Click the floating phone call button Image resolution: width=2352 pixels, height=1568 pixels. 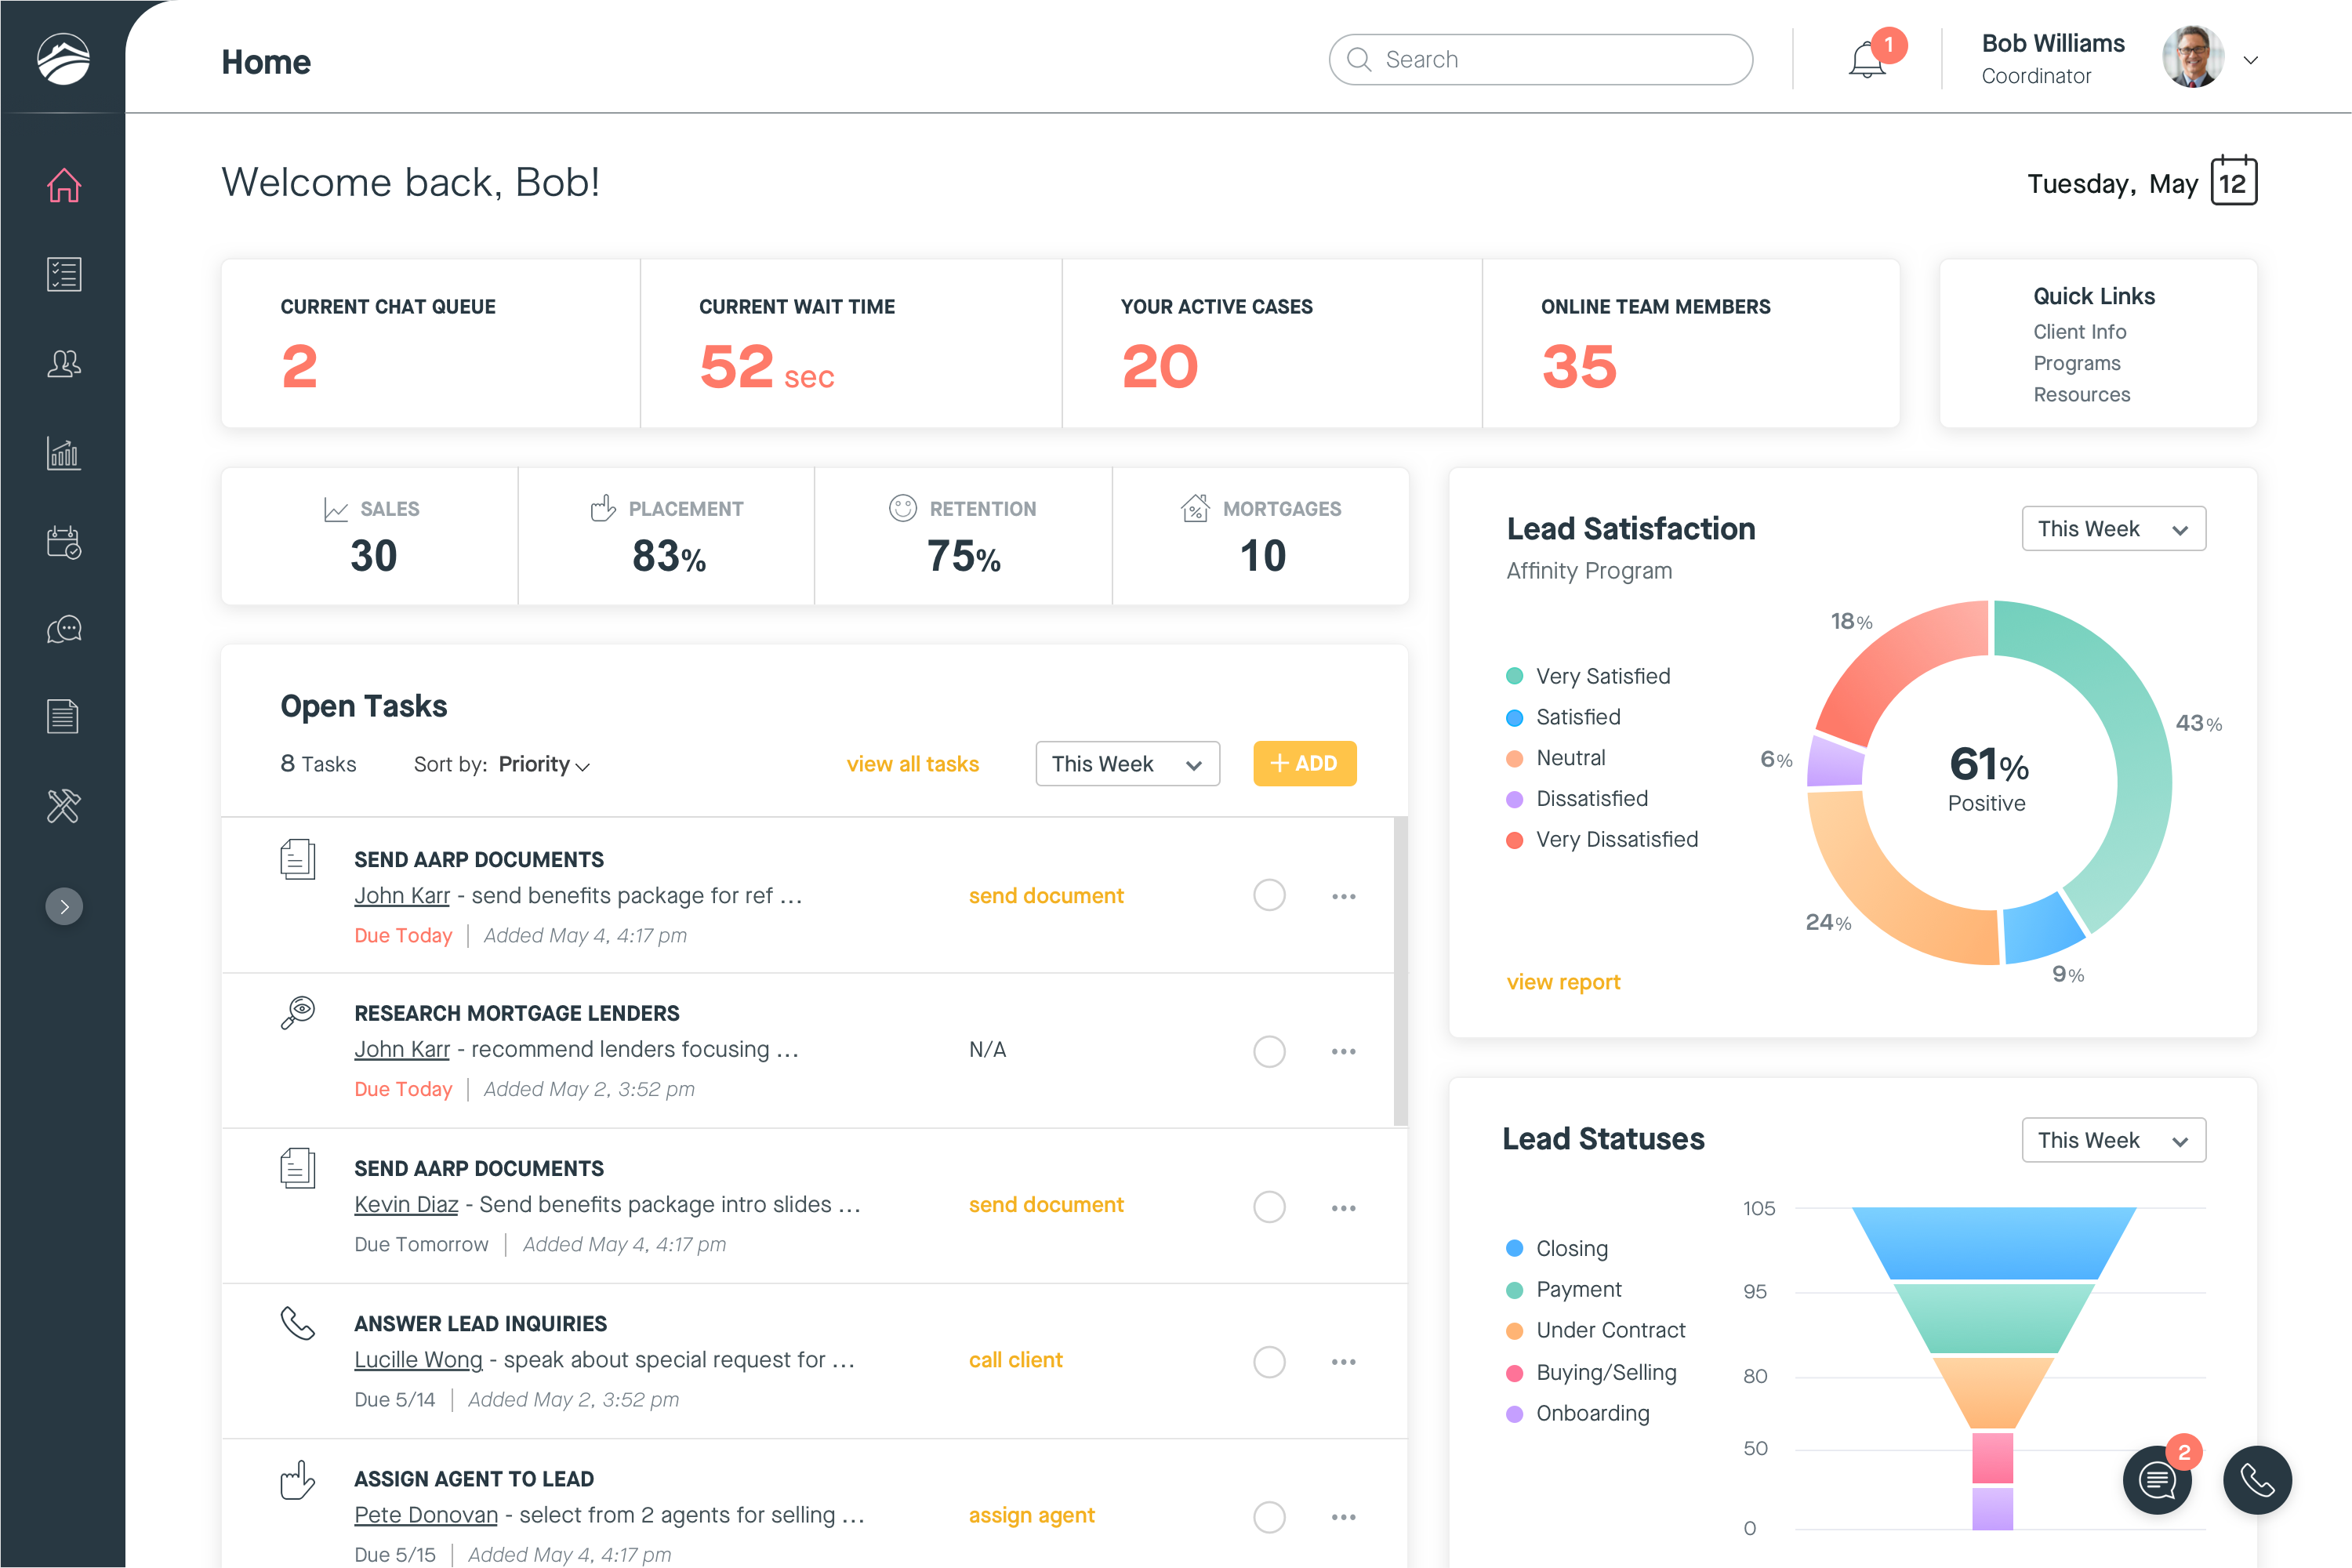(2257, 1480)
